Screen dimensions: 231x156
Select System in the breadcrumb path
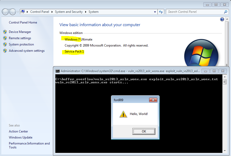tap(93, 12)
